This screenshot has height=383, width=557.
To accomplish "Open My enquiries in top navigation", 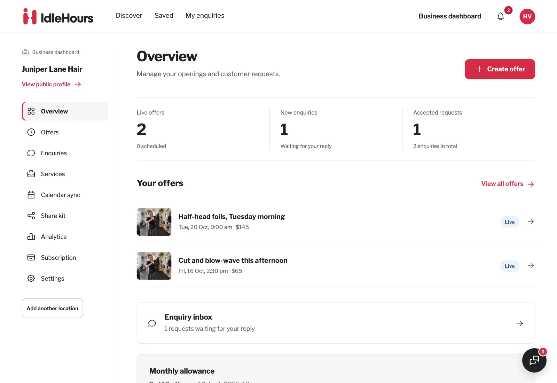I will (x=205, y=16).
